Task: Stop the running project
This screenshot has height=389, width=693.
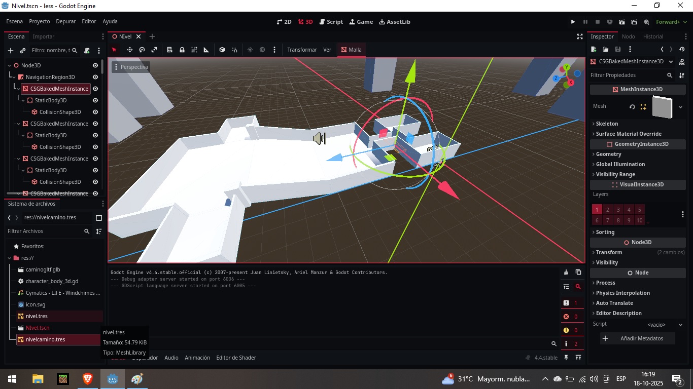Action: [598, 22]
